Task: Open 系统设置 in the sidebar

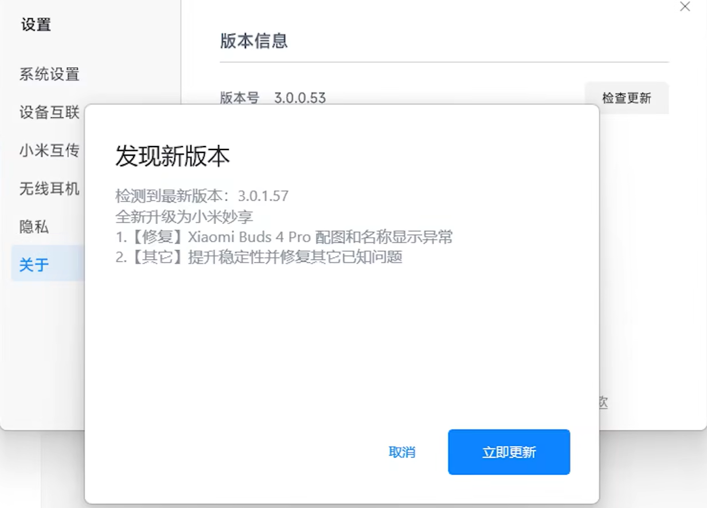Action: (49, 74)
